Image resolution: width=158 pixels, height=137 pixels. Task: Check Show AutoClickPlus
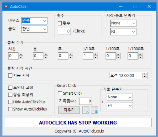10,109
